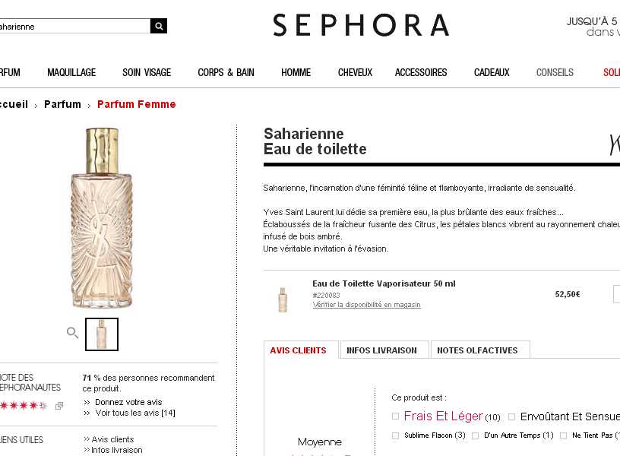Open the Maquillage menu
This screenshot has height=456, width=620.
71,72
